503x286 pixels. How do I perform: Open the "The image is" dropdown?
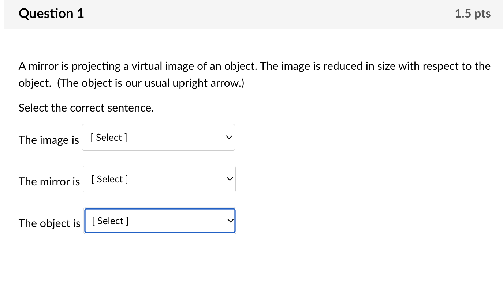[x=158, y=138]
